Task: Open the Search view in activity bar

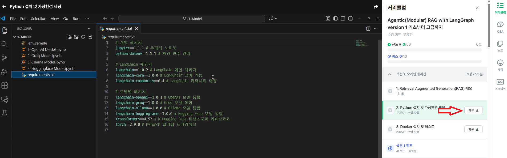Action: [x=5, y=44]
